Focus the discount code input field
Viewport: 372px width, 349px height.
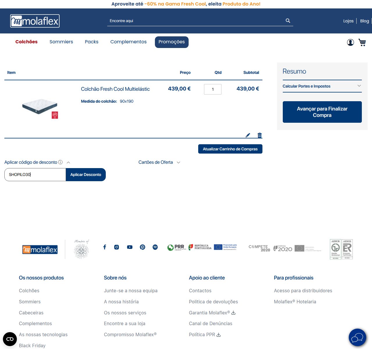click(x=35, y=175)
